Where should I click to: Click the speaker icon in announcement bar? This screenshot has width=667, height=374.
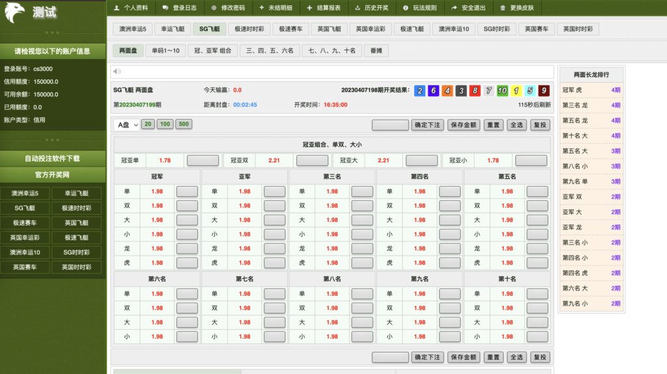117,72
